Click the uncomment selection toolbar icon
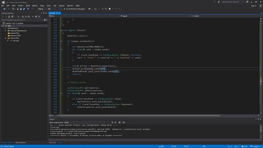263x148 pixels. pyautogui.click(x=106, y=9)
